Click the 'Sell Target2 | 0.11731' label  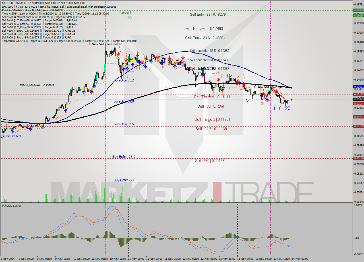pyautogui.click(x=212, y=119)
